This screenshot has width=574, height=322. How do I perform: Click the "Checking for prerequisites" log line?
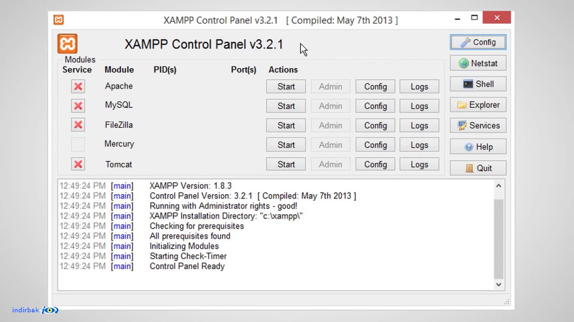pos(197,226)
